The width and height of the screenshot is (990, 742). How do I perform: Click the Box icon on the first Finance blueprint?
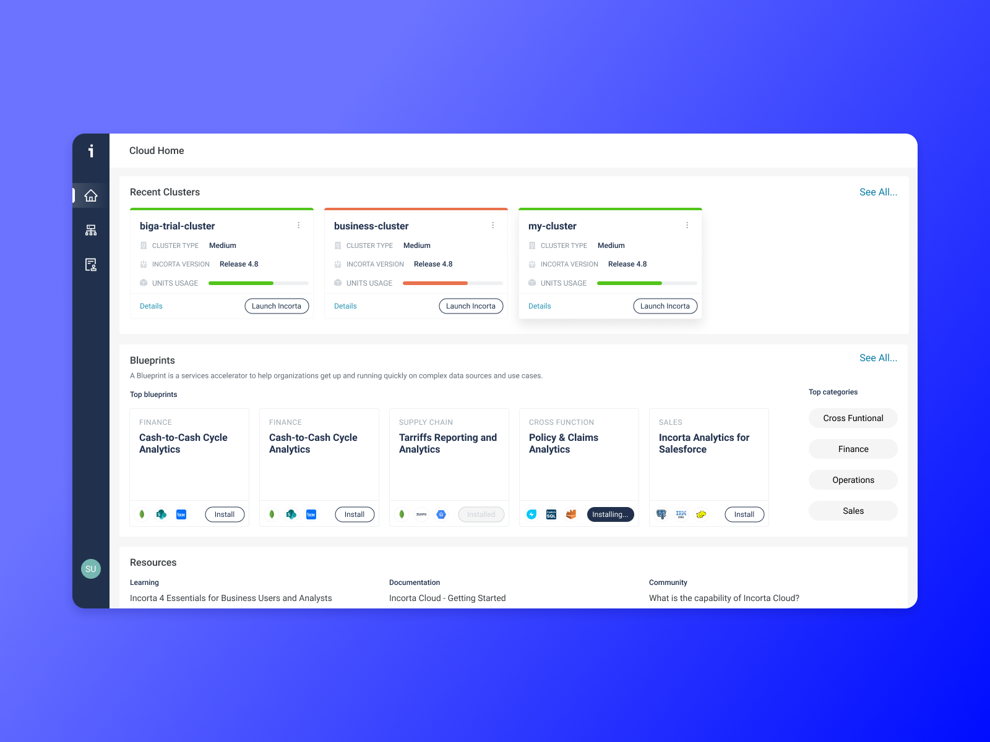pyautogui.click(x=181, y=514)
